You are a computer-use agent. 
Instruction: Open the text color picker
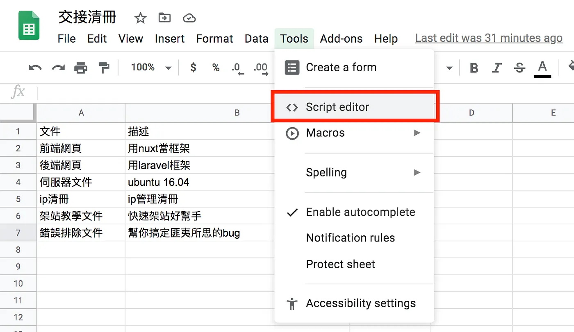tap(542, 68)
